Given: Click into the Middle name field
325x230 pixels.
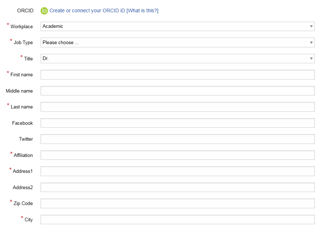Looking at the screenshot, I should point(177,91).
